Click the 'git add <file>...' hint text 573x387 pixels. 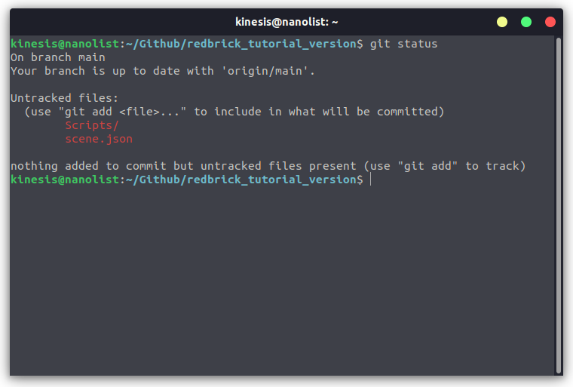click(122, 112)
